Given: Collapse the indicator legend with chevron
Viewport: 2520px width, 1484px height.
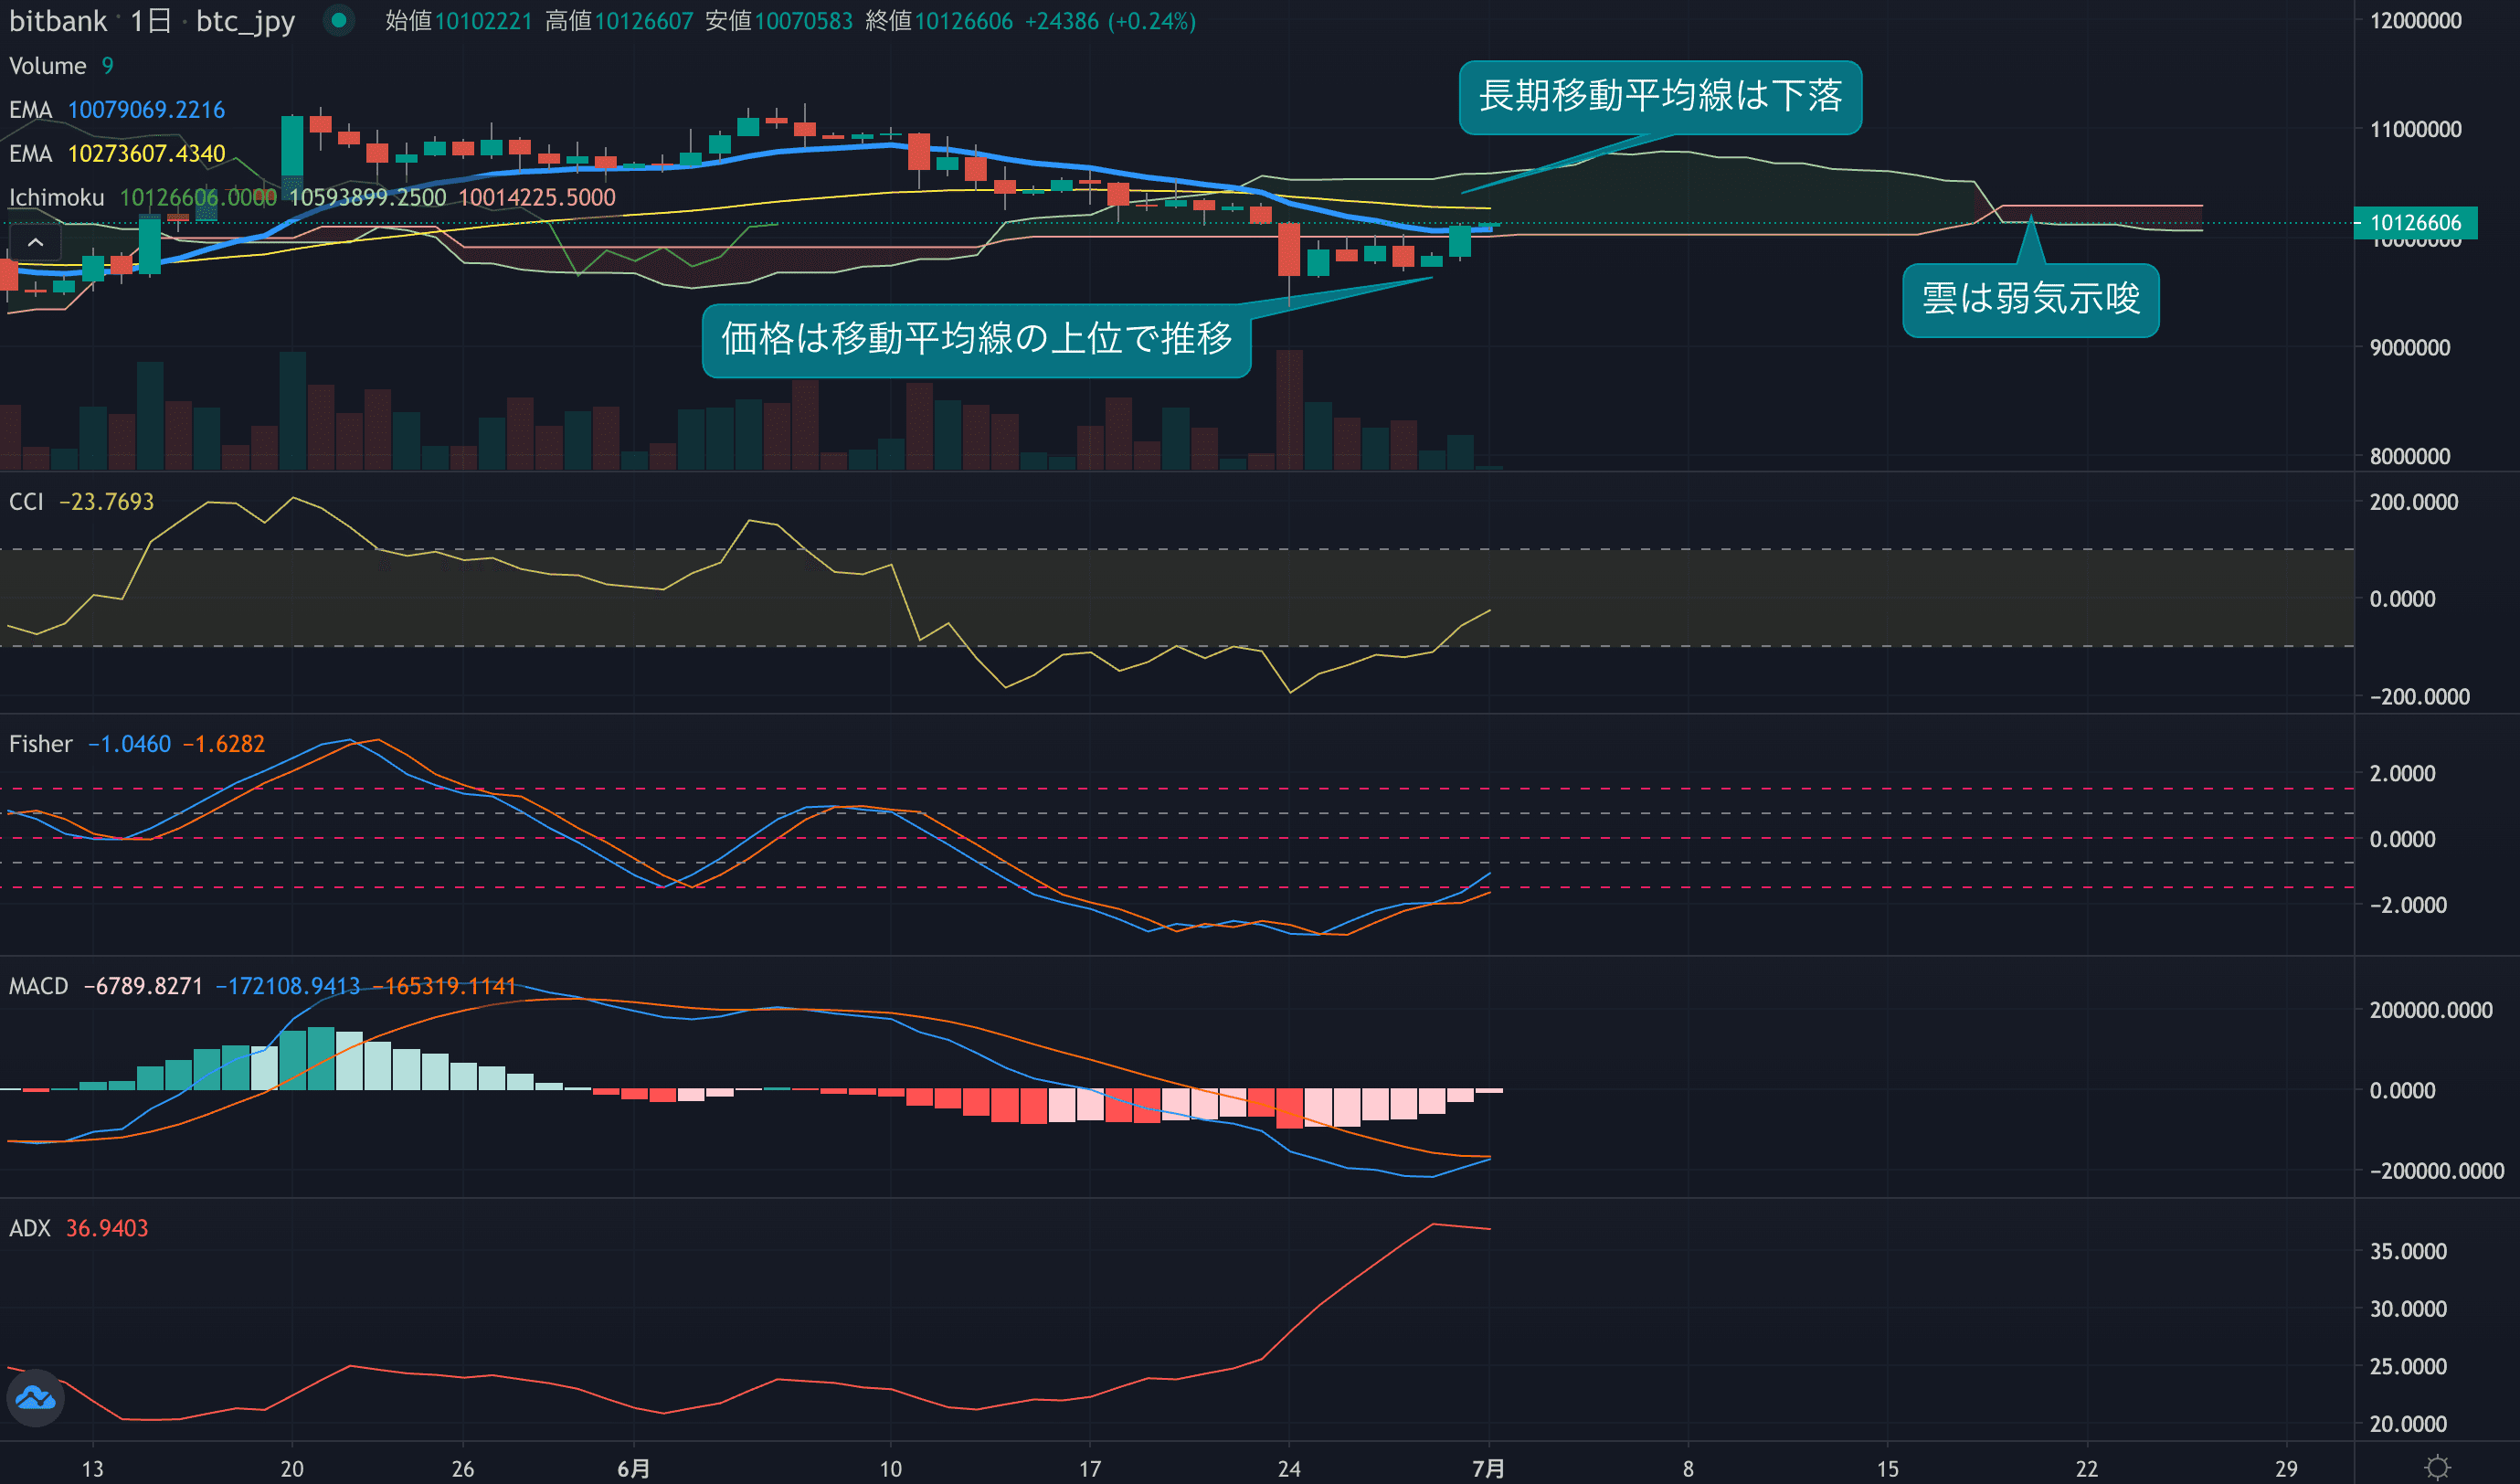Looking at the screenshot, I should pos(35,242).
